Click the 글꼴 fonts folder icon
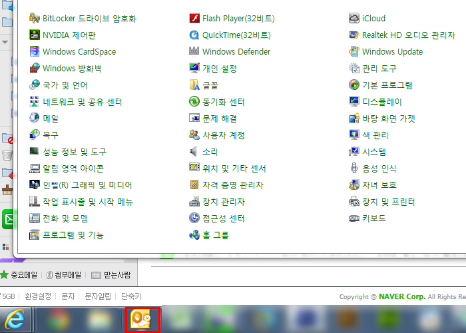 coord(194,85)
